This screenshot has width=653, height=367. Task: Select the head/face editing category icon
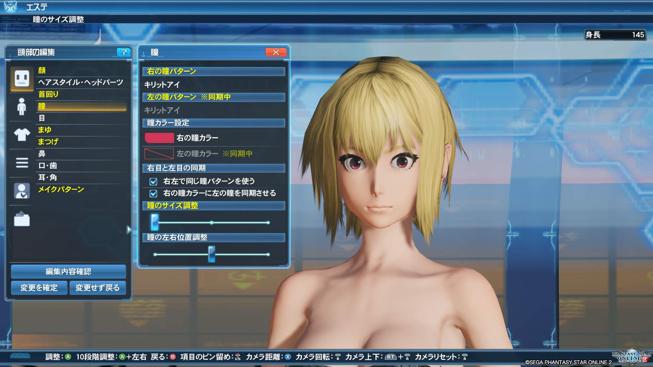click(22, 79)
